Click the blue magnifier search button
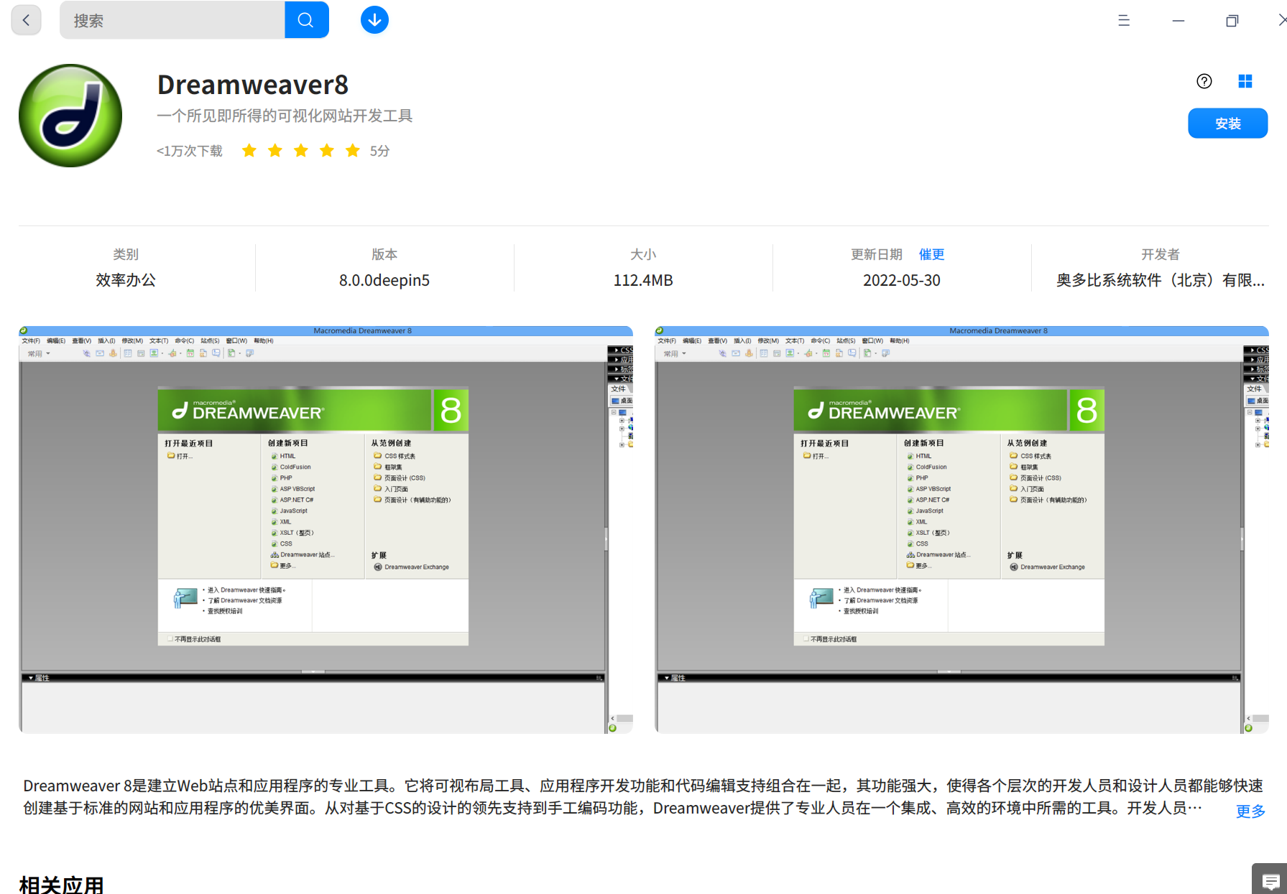 pos(307,20)
